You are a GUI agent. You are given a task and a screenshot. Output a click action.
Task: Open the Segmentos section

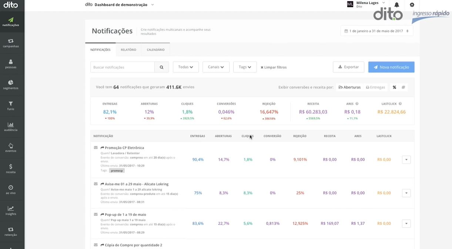pyautogui.click(x=11, y=85)
